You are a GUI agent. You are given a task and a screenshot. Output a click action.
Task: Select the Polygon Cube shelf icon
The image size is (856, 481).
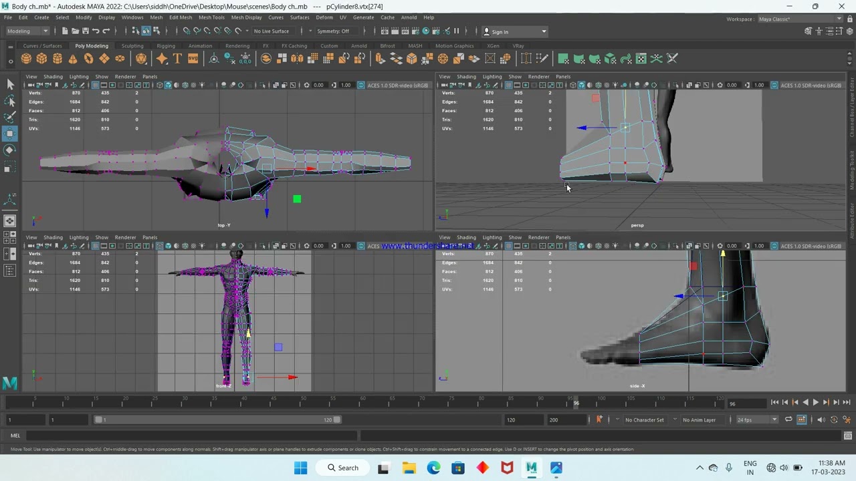coord(42,59)
